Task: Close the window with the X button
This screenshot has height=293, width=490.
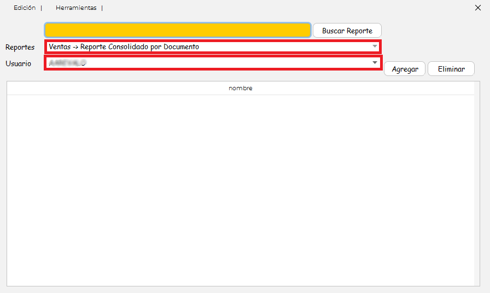Action: tap(478, 8)
